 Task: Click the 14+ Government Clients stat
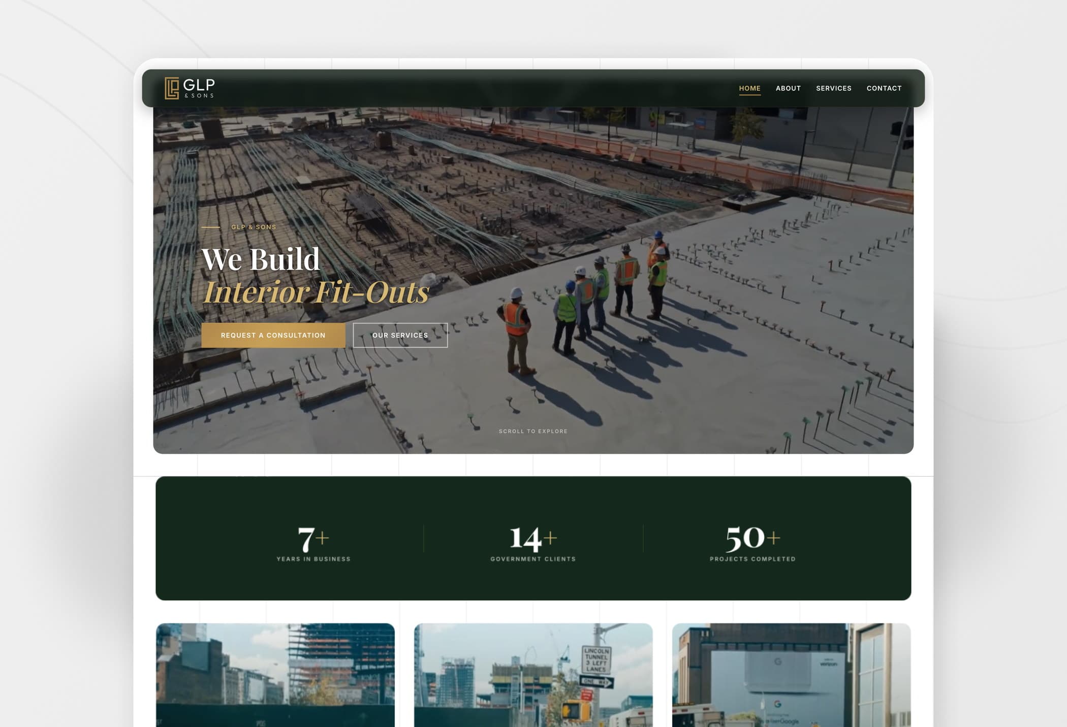[533, 543]
